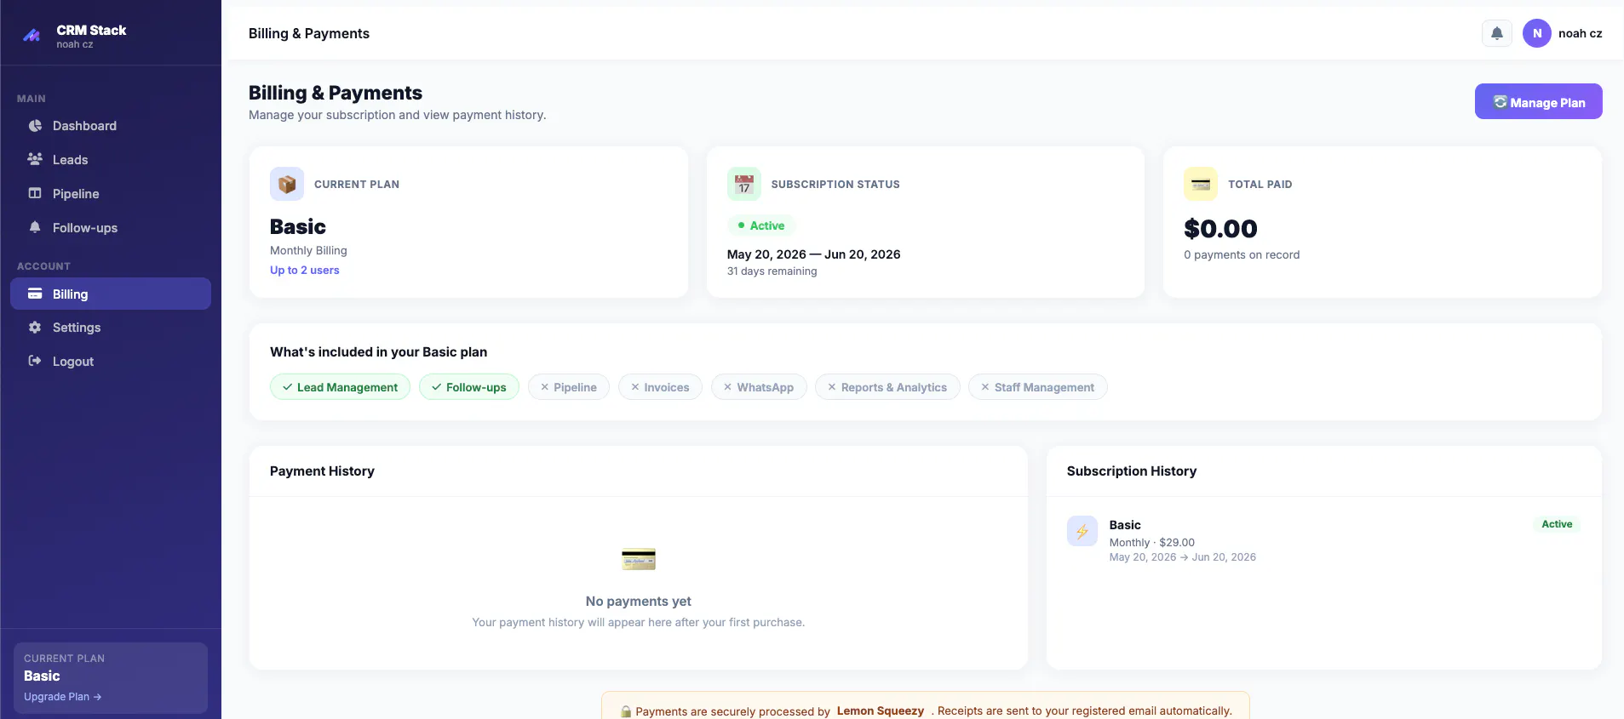This screenshot has width=1624, height=719.
Task: Click the 0 payments on record text
Action: pyautogui.click(x=1242, y=254)
